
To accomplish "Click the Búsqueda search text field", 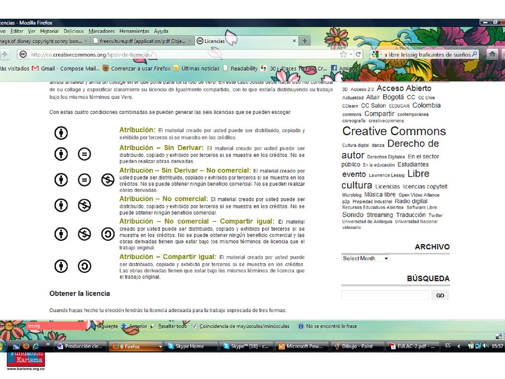I will coord(385,295).
